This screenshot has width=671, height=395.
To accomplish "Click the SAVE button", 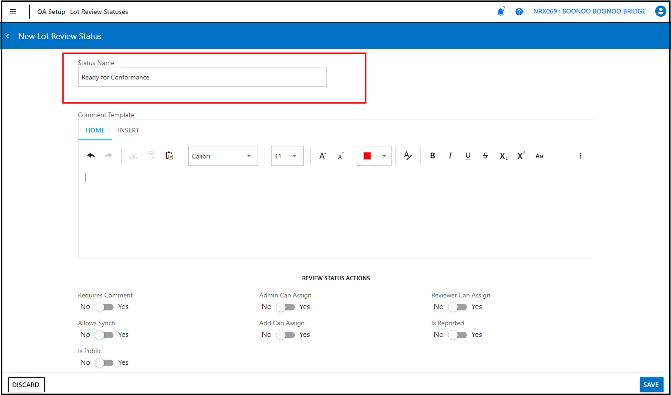I will pos(651,384).
